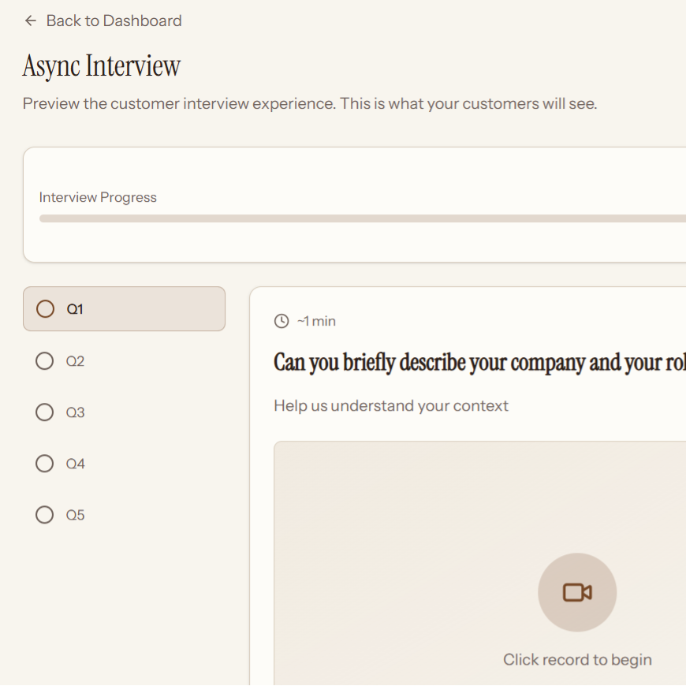The image size is (686, 686).
Task: Click the circle icon next to Q2
Action: 45,361
